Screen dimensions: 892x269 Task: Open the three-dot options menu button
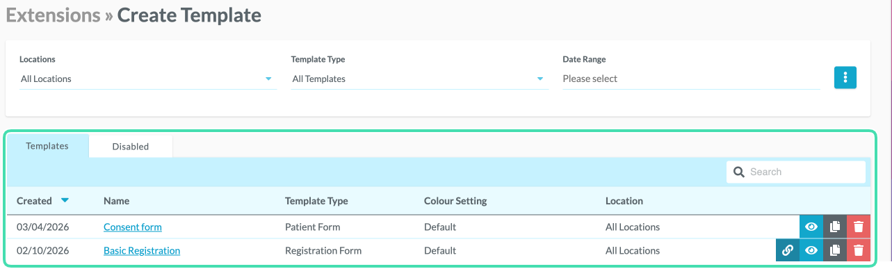point(845,78)
